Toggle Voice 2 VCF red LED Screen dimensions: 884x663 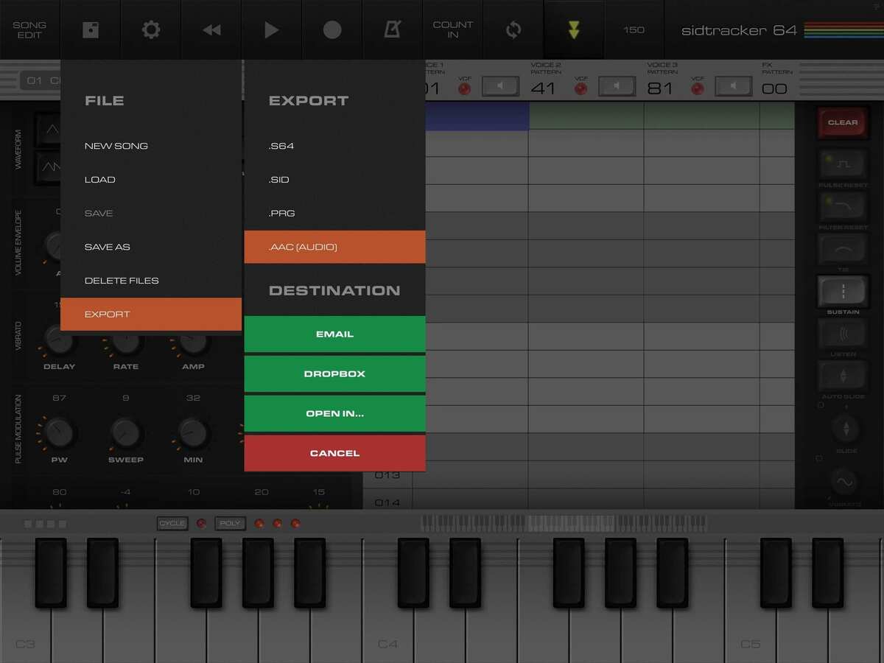point(581,88)
